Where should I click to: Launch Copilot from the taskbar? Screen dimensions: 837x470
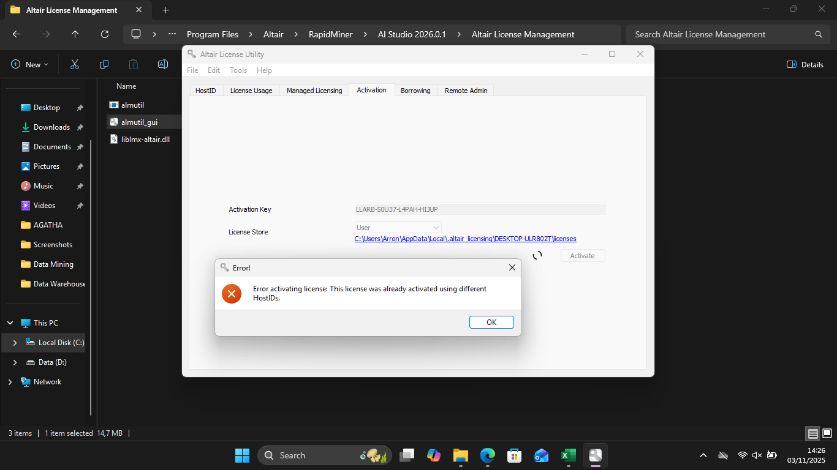(x=434, y=455)
